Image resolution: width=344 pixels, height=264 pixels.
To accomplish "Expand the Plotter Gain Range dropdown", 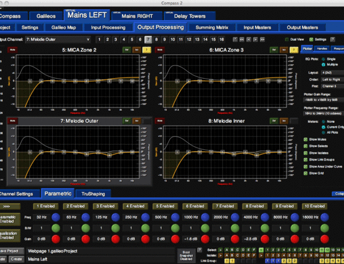I will 322,98.
